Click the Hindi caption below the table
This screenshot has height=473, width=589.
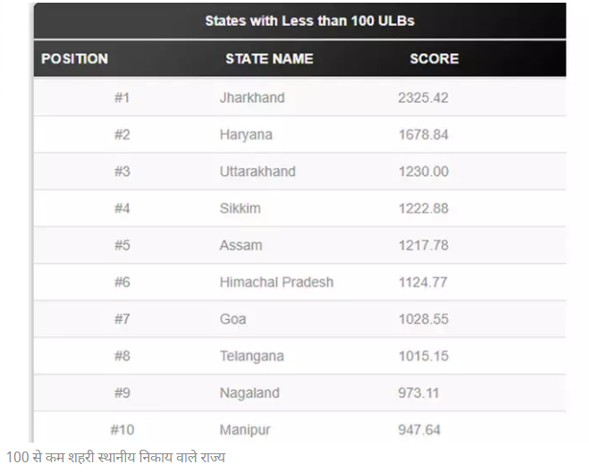tap(115, 458)
